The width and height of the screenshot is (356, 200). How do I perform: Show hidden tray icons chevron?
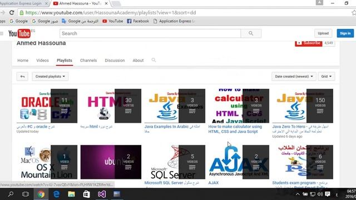pyautogui.click(x=298, y=194)
